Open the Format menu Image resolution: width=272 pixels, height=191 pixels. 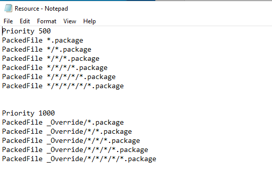point(47,21)
